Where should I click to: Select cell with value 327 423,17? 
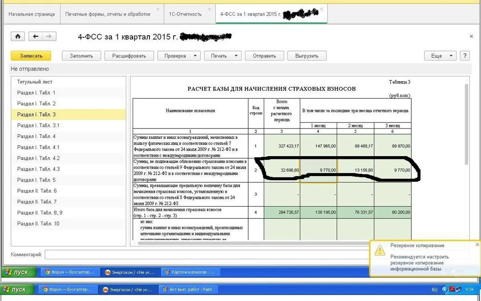(x=282, y=146)
